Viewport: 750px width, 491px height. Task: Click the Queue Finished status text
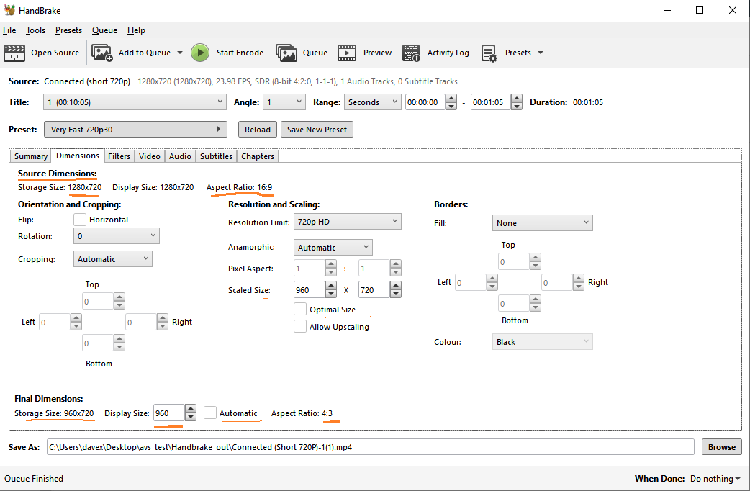tap(34, 479)
